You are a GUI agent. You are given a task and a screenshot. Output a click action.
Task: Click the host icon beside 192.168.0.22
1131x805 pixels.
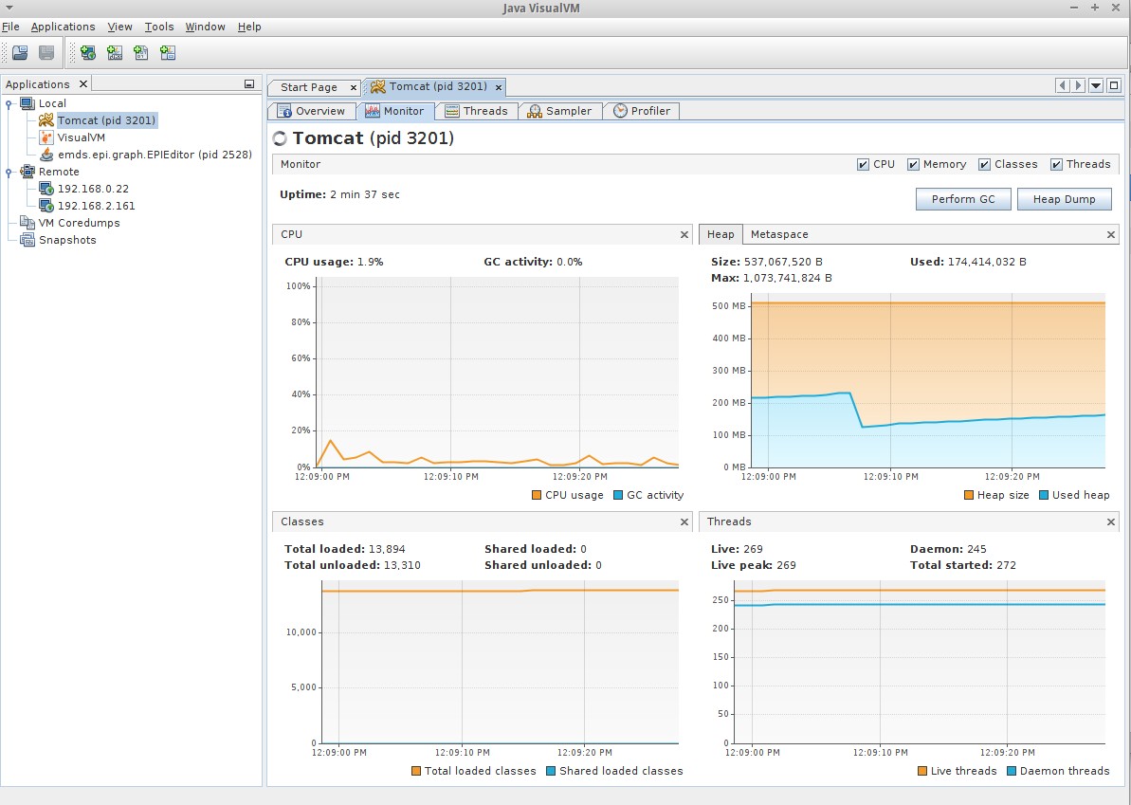tap(46, 189)
